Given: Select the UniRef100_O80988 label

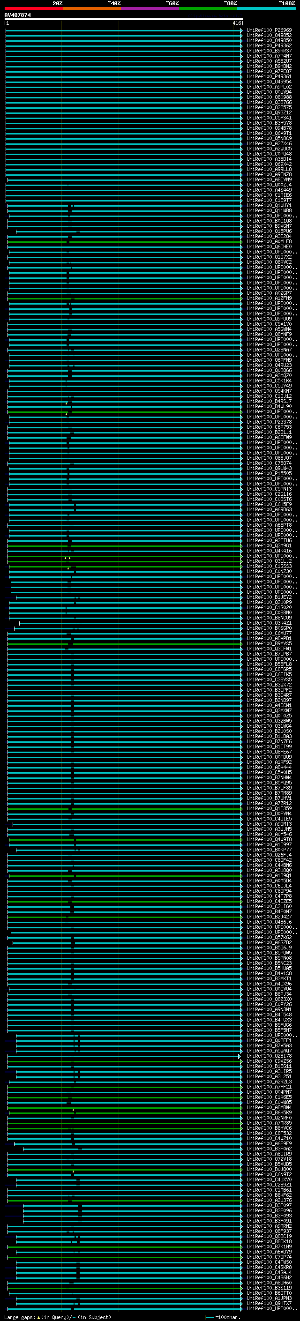Looking at the screenshot, I should (x=269, y=97).
